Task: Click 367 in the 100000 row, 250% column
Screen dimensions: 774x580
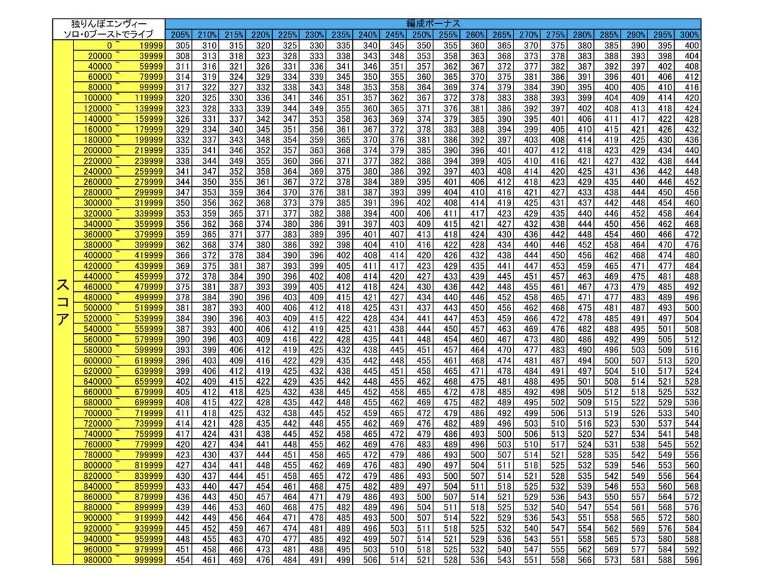Action: click(x=419, y=97)
